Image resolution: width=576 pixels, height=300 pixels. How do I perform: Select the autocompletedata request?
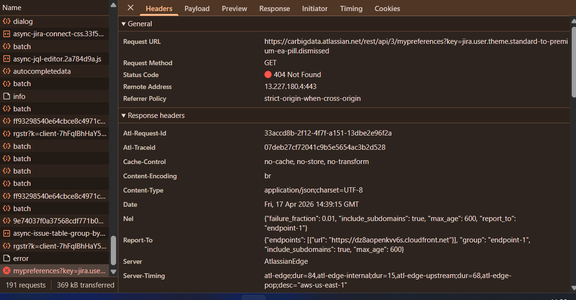pyautogui.click(x=54, y=71)
